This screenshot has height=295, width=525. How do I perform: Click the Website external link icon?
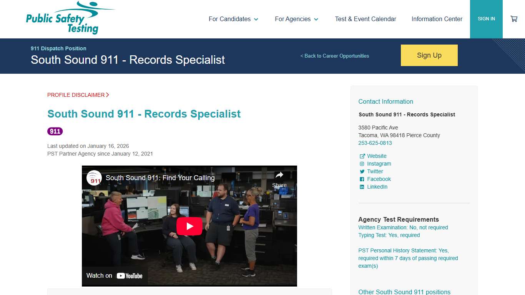[x=362, y=156]
